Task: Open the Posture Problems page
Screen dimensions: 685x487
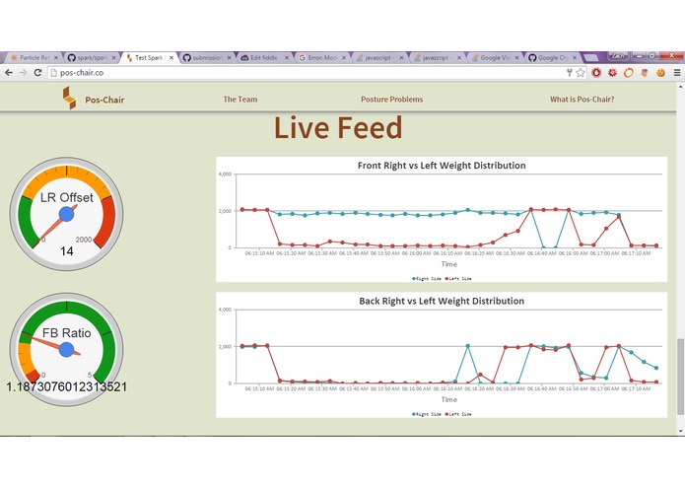Action: [x=392, y=100]
